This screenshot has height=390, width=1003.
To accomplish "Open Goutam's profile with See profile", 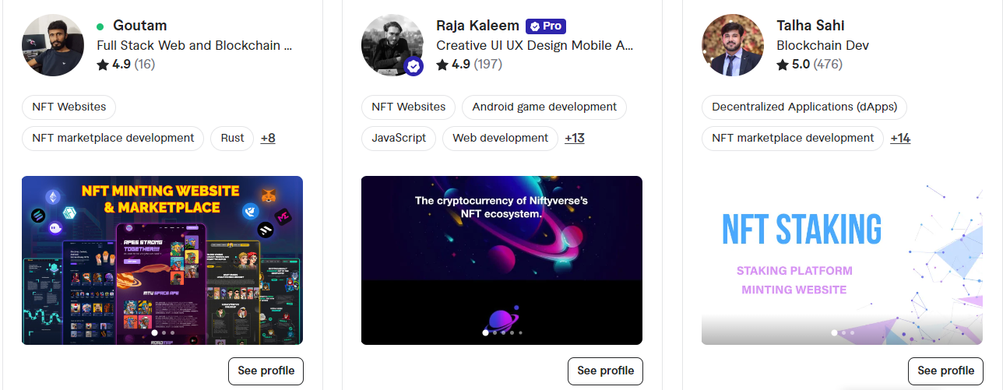I will click(x=266, y=371).
